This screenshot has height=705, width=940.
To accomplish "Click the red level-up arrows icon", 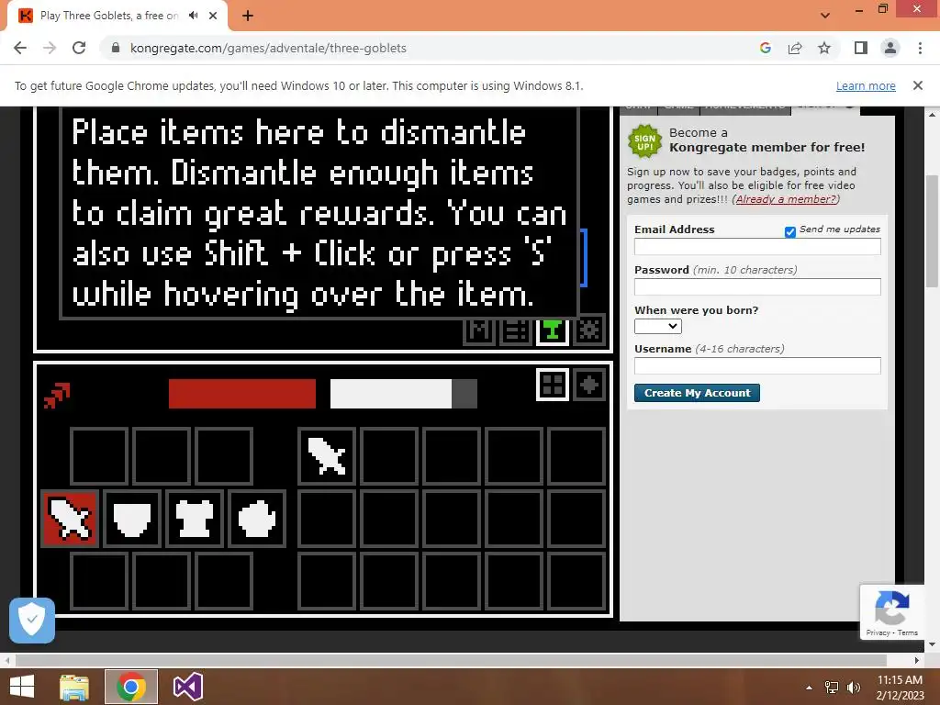I will [x=57, y=395].
